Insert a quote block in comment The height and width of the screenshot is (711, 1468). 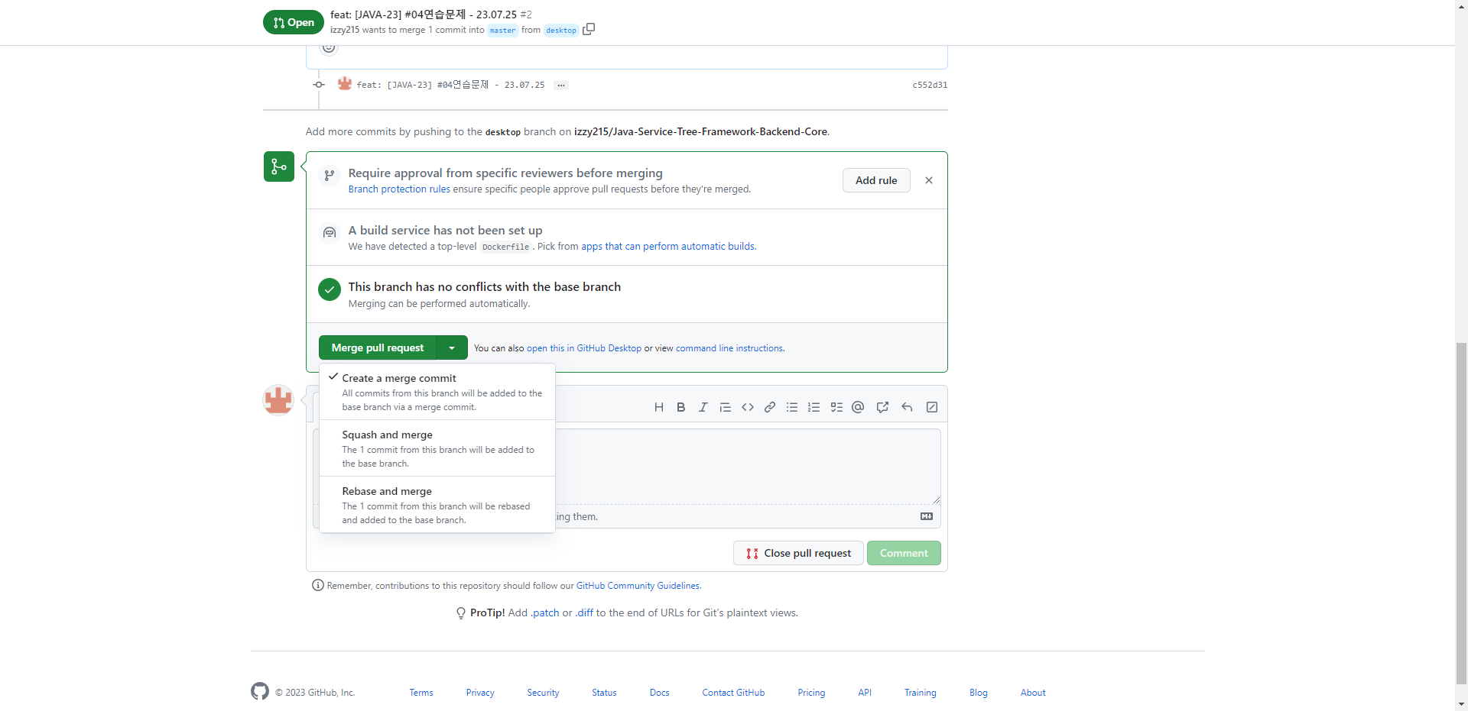coord(726,407)
